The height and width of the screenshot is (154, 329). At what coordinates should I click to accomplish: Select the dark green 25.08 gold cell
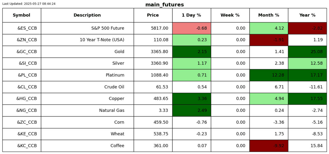click(307, 52)
